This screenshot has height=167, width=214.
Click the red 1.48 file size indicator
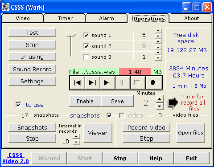pos(135,72)
